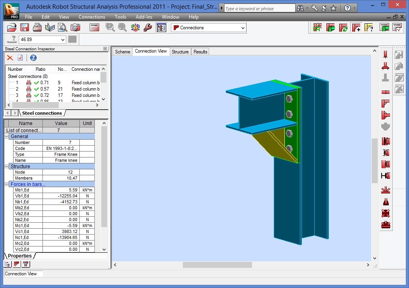
Task: Select connection 2 row with ratio 0.57
Action: [x=54, y=89]
